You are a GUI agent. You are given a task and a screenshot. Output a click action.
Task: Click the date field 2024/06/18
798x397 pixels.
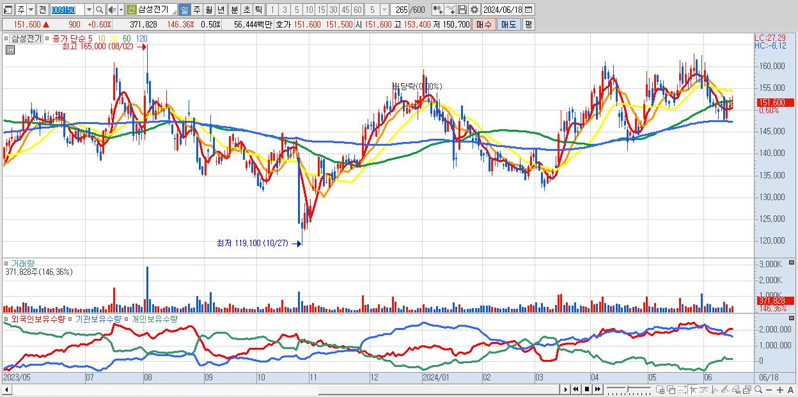click(x=503, y=10)
